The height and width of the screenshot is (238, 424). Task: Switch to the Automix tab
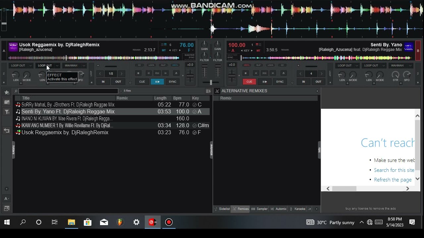tap(279, 209)
